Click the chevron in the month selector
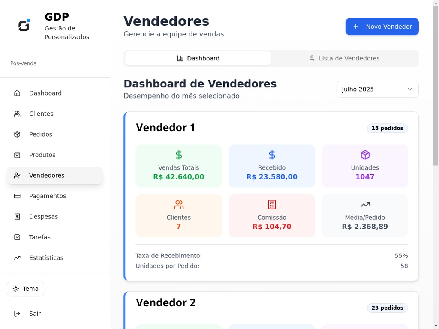This screenshot has height=329, width=439. click(409, 89)
